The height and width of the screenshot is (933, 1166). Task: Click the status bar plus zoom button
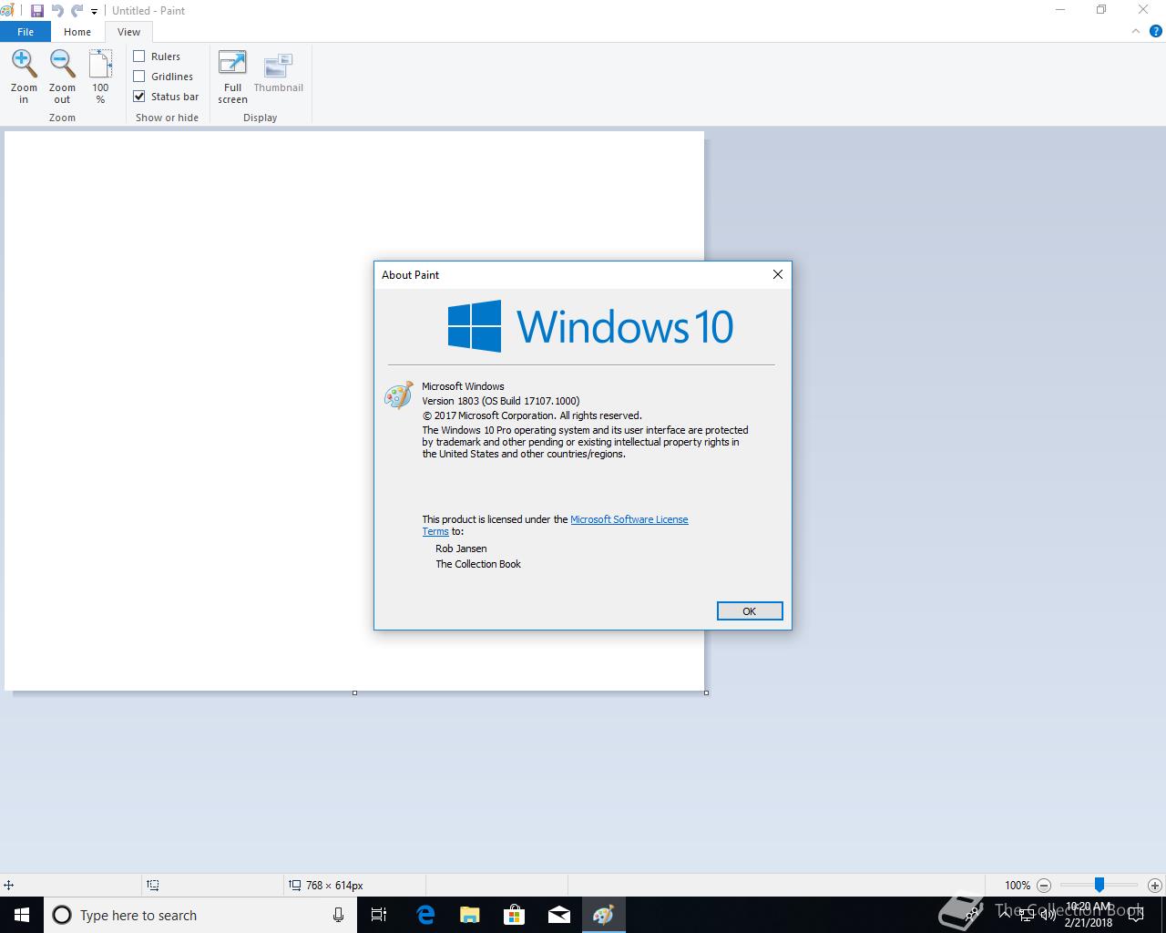point(1155,885)
